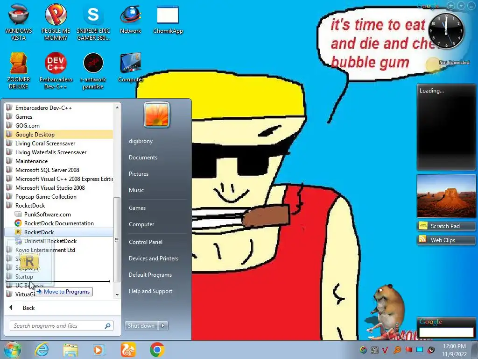The image size is (478, 359).
Task: Minimize the Google sidebar with minus button
Action: 471,6
